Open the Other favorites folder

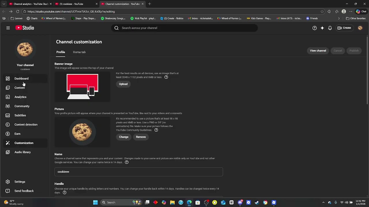tap(356, 18)
